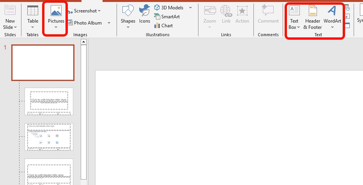Expand the Screenshot dropdown
363x185 pixels.
[x=99, y=11]
